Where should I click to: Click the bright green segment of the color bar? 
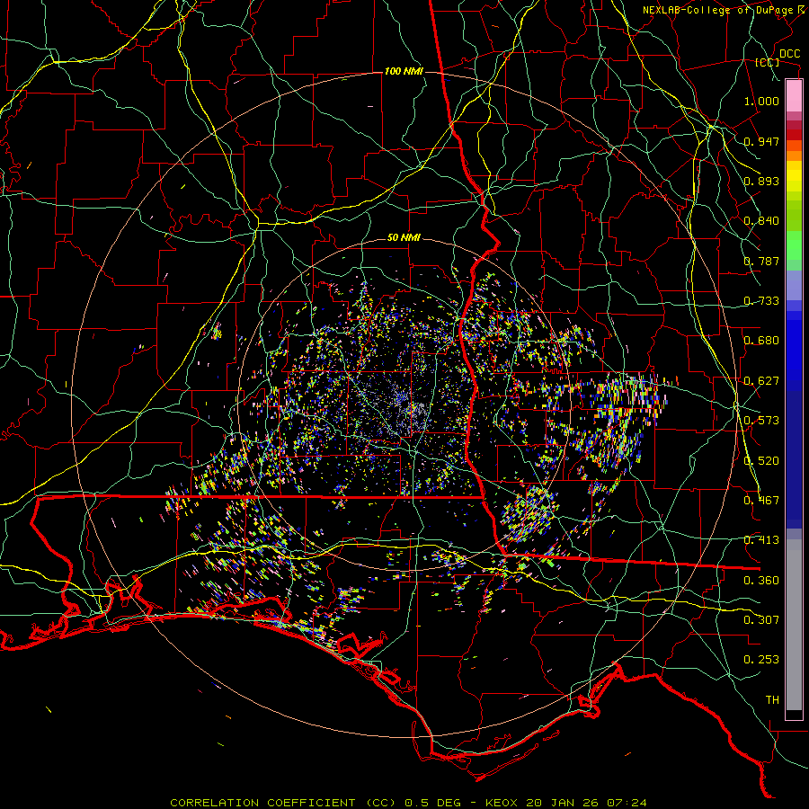(x=794, y=245)
